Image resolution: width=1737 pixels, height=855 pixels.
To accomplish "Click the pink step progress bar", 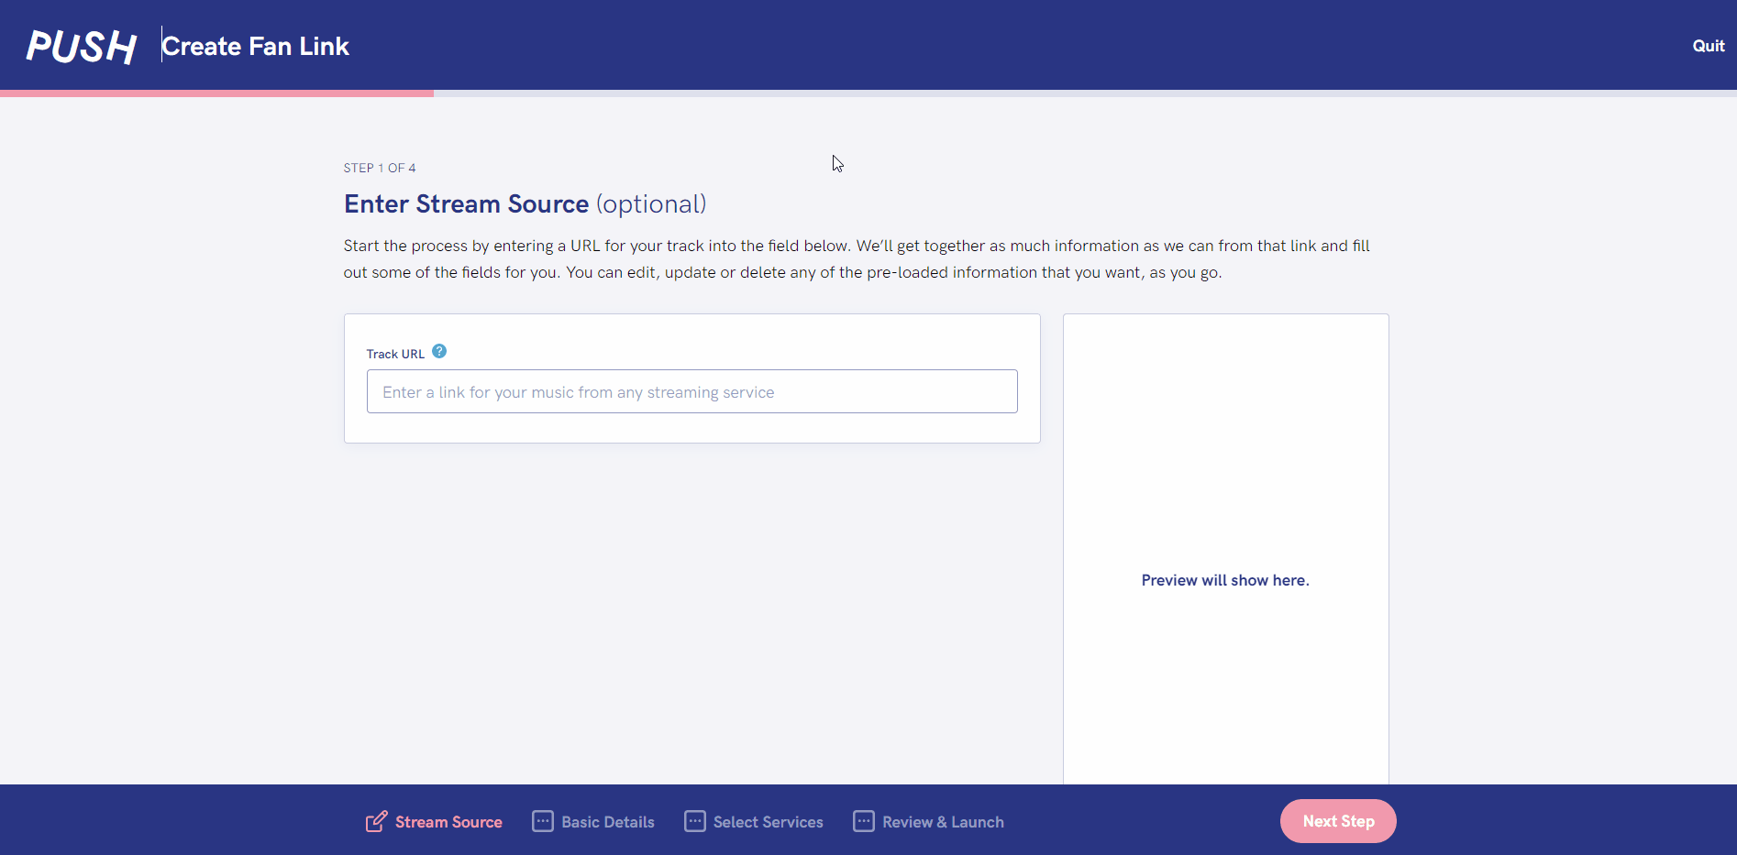I will click(x=216, y=93).
